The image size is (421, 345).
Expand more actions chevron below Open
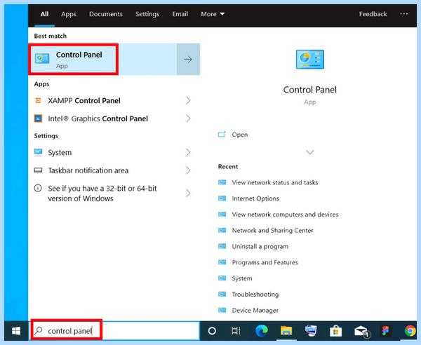pos(310,152)
